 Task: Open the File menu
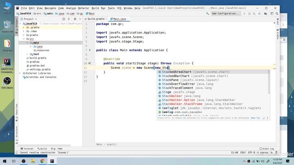24,8
